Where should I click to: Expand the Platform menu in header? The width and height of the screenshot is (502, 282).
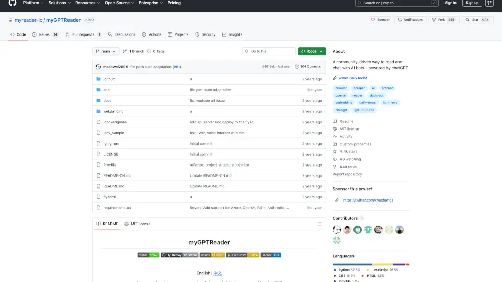tap(33, 3)
